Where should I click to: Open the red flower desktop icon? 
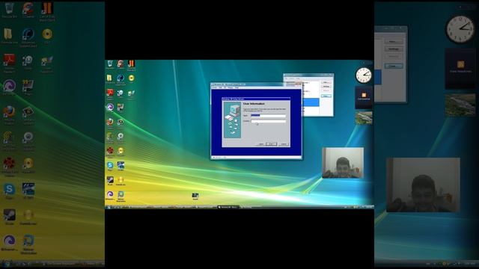[110, 152]
